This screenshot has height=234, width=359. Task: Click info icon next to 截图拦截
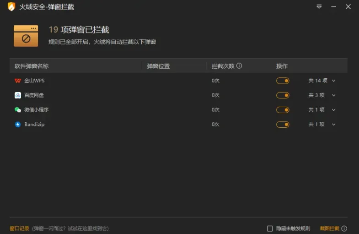pyautogui.click(x=344, y=229)
